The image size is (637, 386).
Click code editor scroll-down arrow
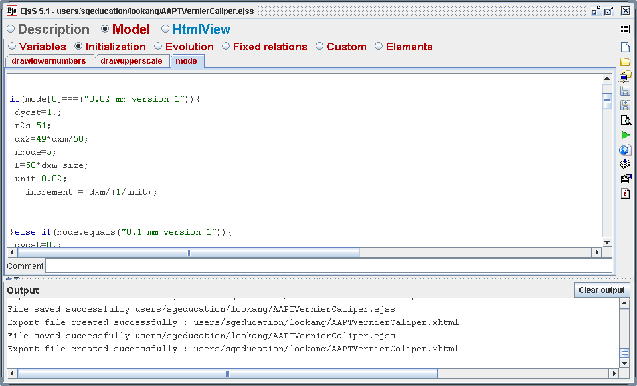[607, 242]
